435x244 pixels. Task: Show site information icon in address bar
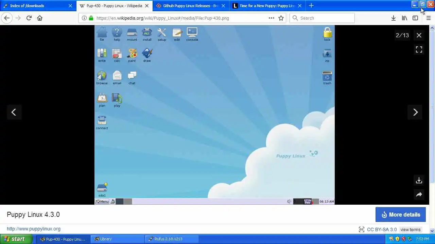pos(84,18)
